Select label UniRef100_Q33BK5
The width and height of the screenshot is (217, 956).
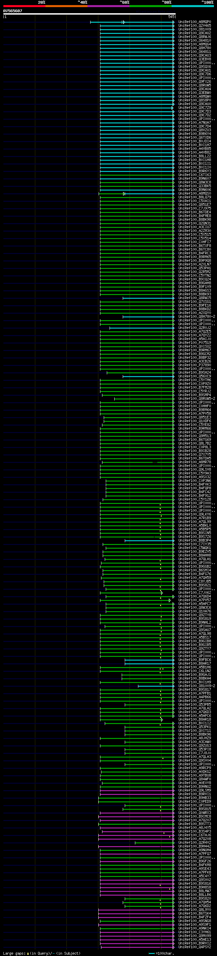[195, 186]
